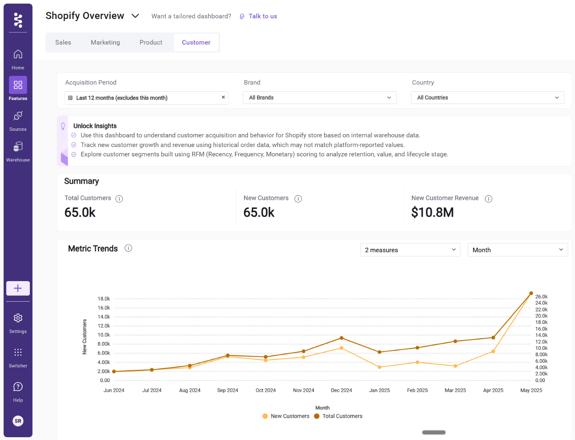Screen dimensions: 575x440
Task: Open the Help question mark icon
Action: click(x=18, y=387)
